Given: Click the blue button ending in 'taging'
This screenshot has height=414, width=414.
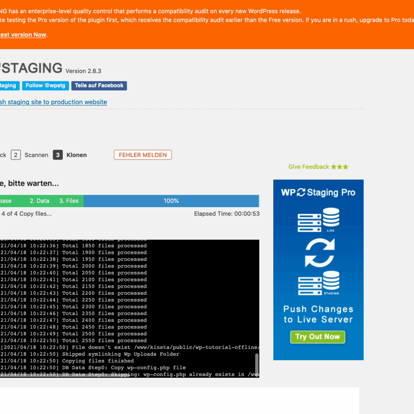Looking at the screenshot, I should coord(10,86).
